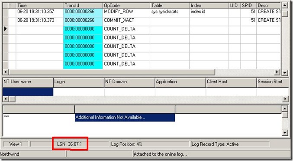
Task: Click the NT Domain column header
Action: 129,82
